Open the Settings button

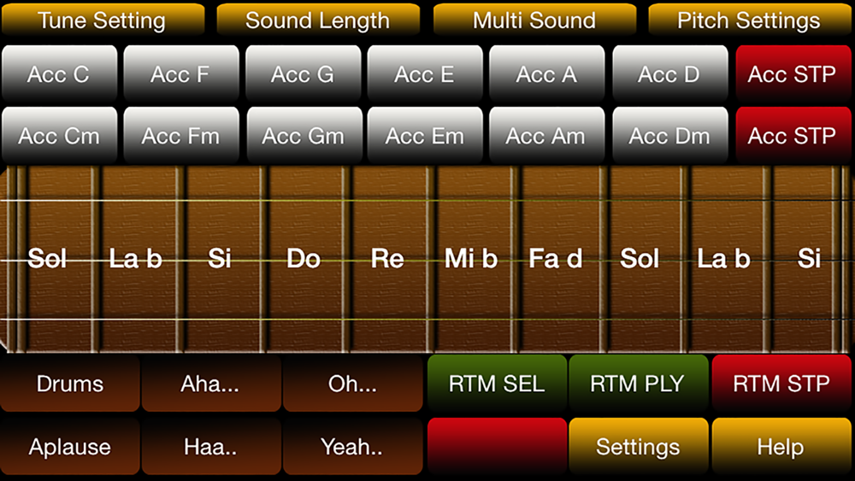click(638, 447)
